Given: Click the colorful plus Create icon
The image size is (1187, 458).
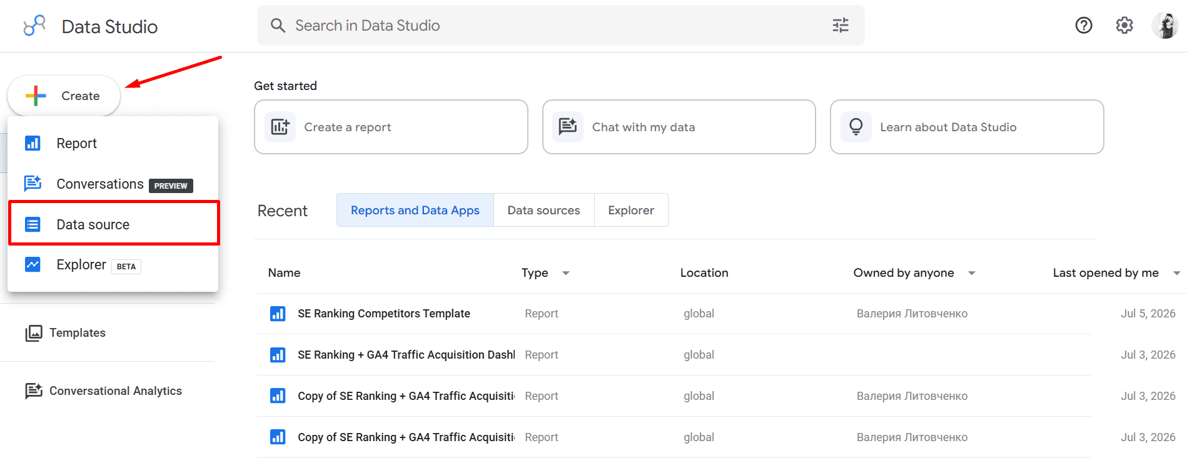Looking at the screenshot, I should [36, 96].
